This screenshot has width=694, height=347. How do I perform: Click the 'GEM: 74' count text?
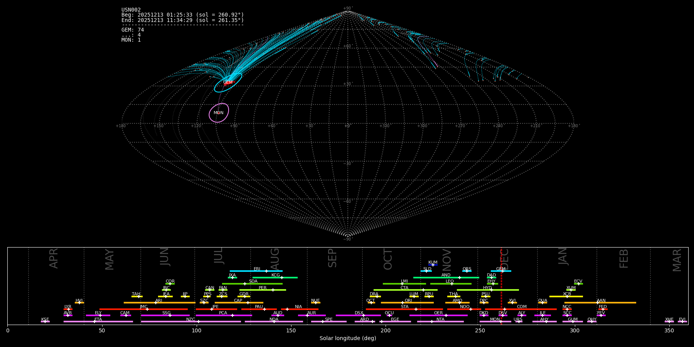(133, 30)
